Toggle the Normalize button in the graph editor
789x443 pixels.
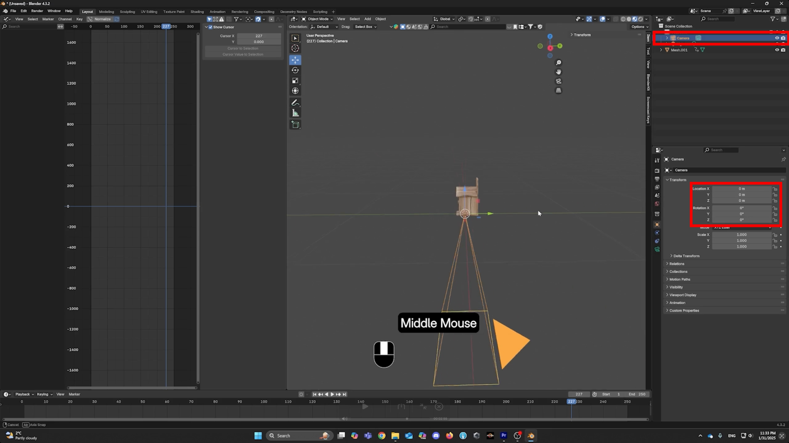[102, 19]
